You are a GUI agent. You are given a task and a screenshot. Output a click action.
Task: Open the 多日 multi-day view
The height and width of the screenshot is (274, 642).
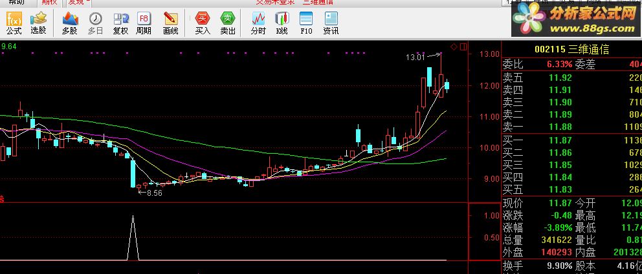(95, 23)
